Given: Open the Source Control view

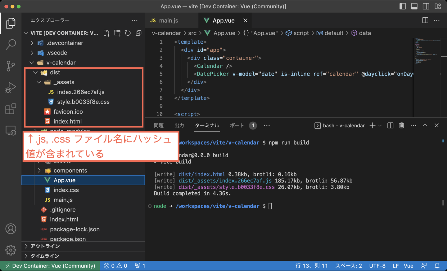Looking at the screenshot, I should click(x=11, y=66).
